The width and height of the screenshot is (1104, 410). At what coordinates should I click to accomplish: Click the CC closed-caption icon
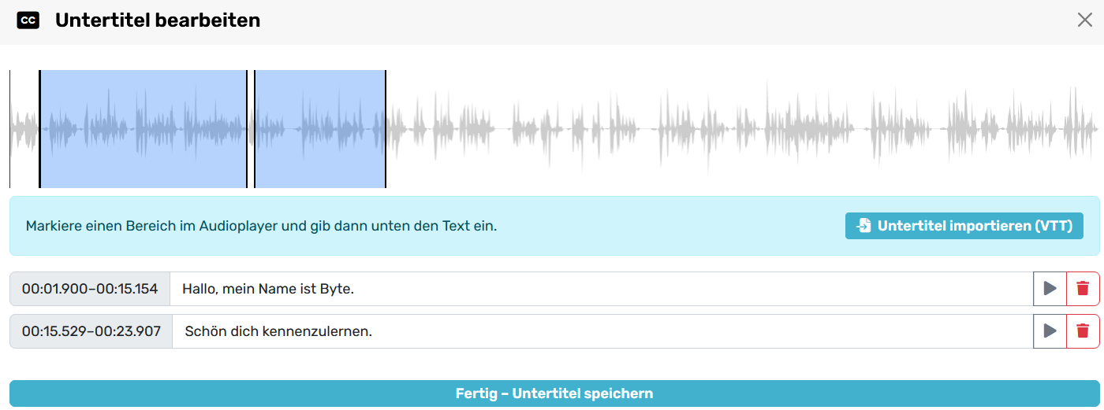28,20
